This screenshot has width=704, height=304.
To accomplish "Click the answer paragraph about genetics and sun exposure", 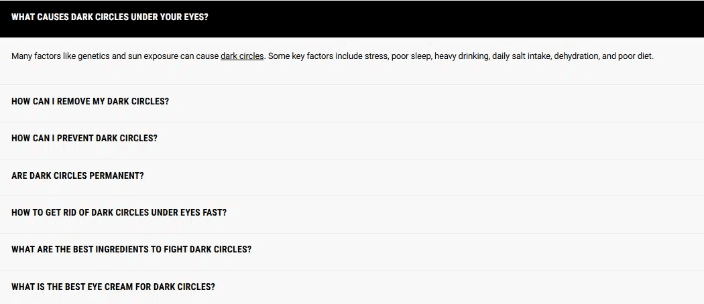I will (x=333, y=56).
